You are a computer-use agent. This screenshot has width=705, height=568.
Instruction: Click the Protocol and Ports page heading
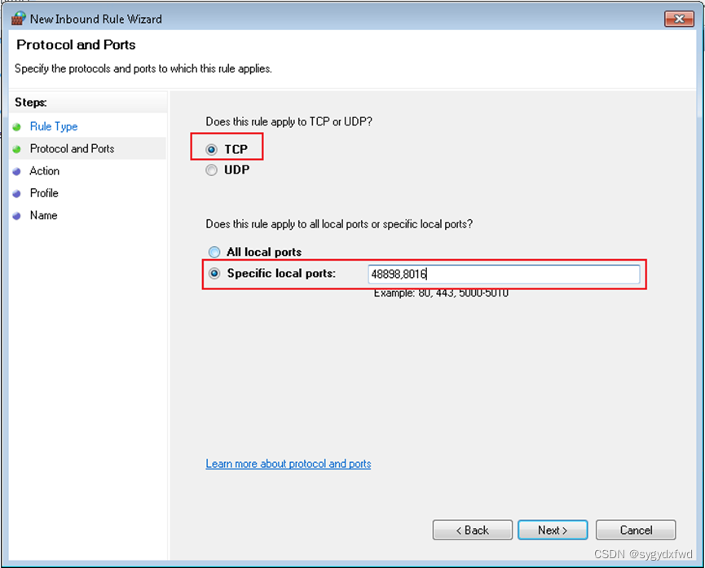point(76,45)
